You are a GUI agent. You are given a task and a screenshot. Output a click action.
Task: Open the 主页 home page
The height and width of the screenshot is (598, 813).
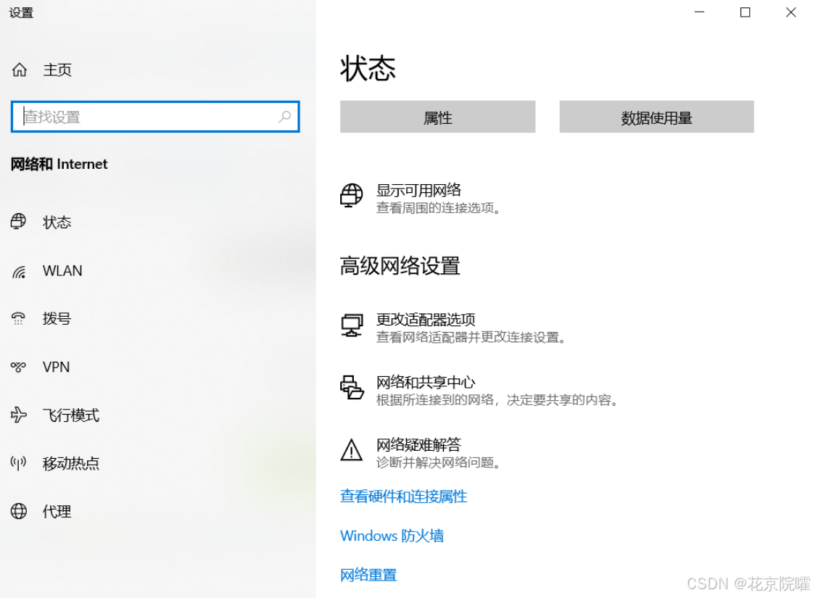click(x=57, y=70)
